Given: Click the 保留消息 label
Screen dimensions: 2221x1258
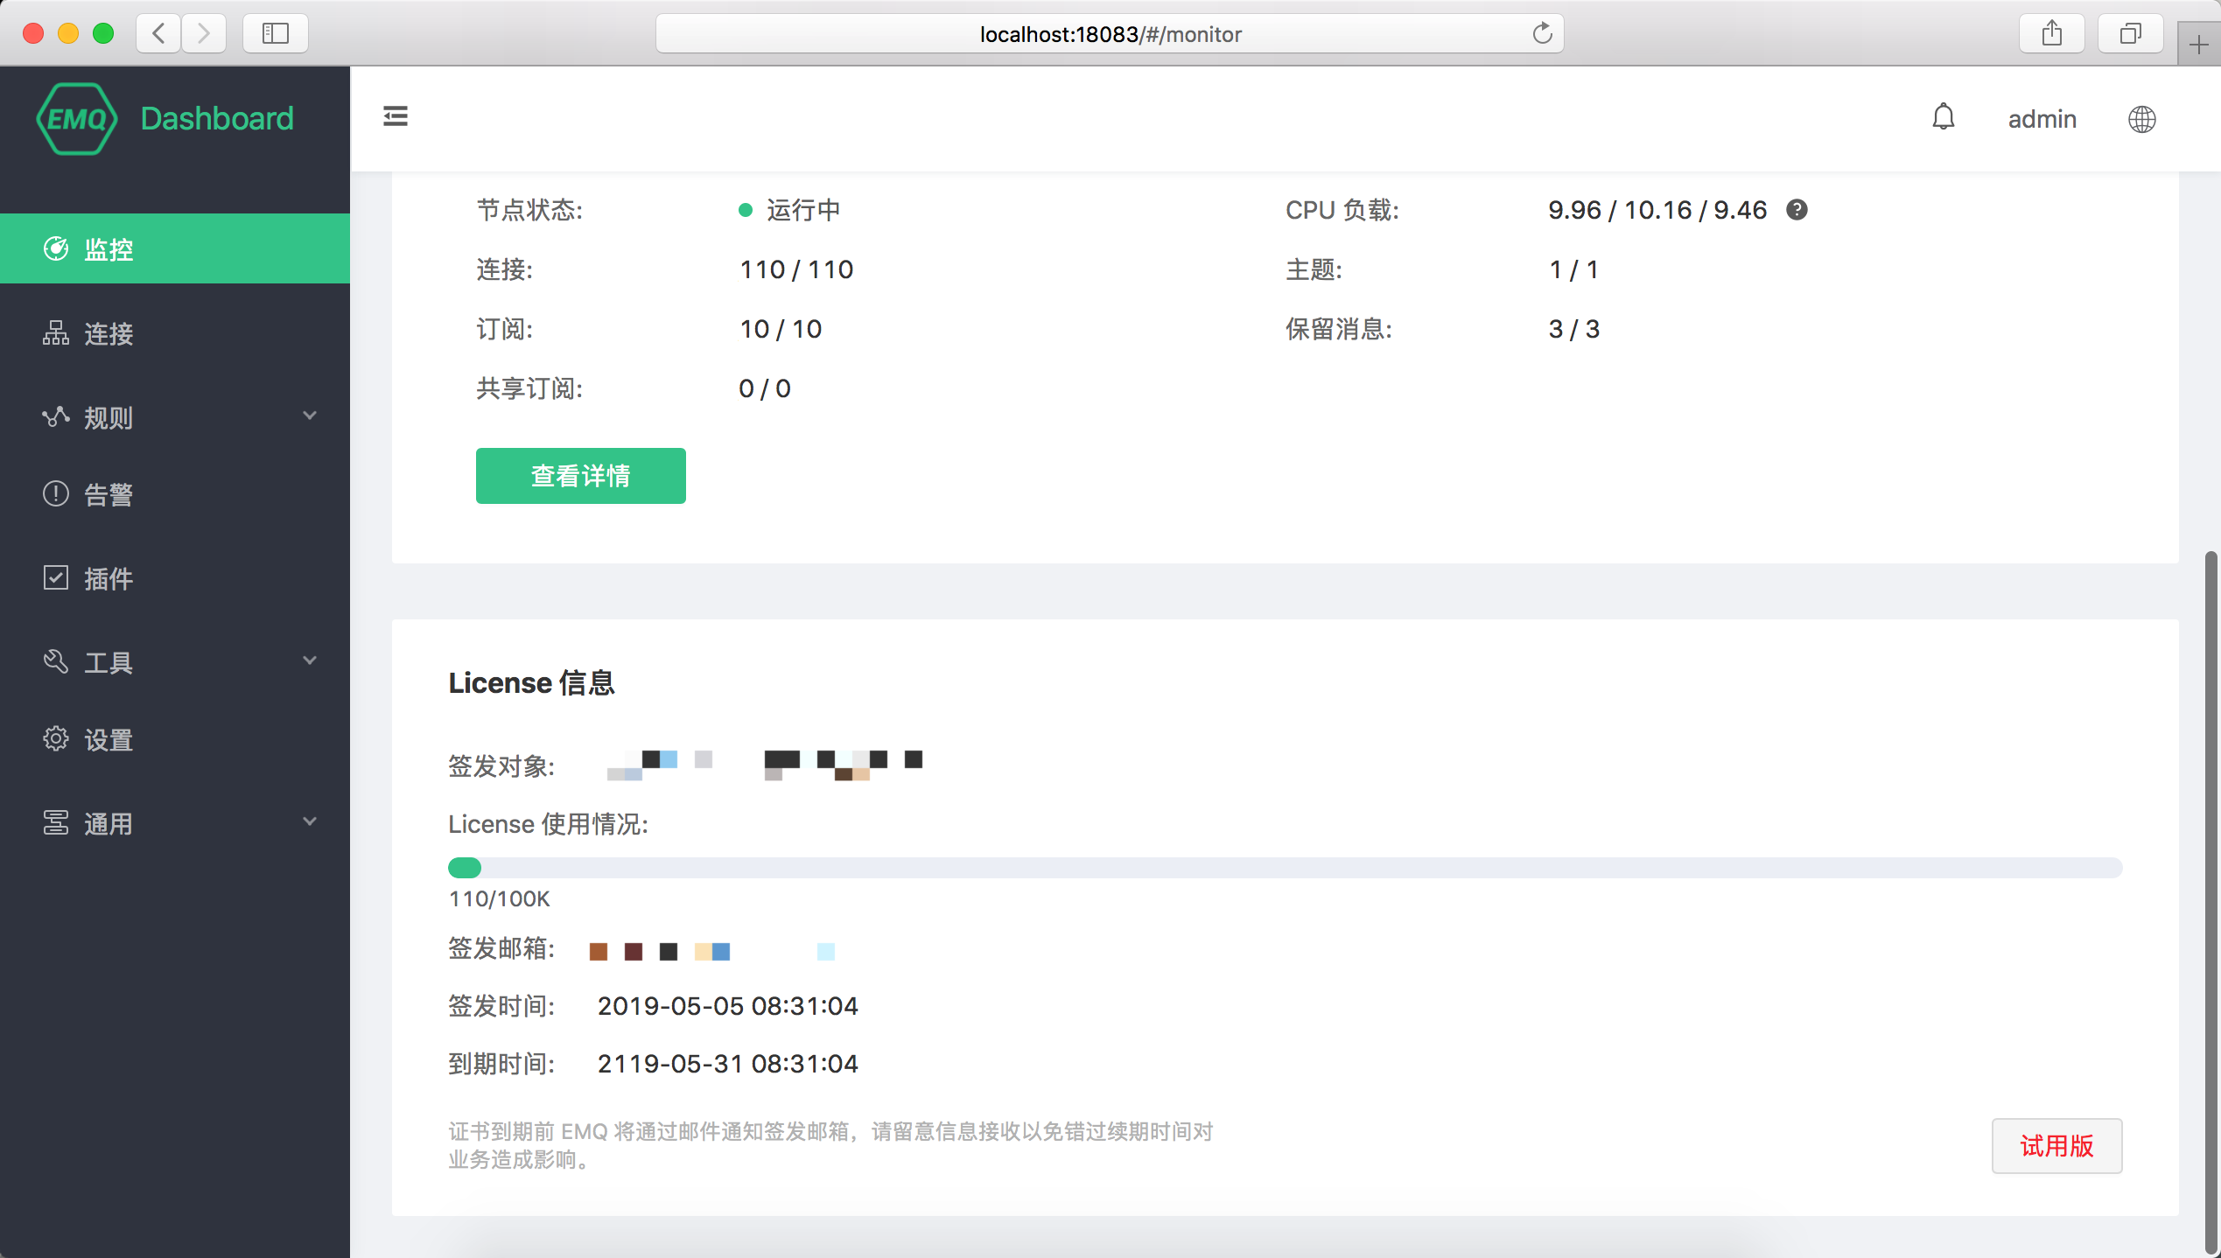Looking at the screenshot, I should pos(1339,329).
